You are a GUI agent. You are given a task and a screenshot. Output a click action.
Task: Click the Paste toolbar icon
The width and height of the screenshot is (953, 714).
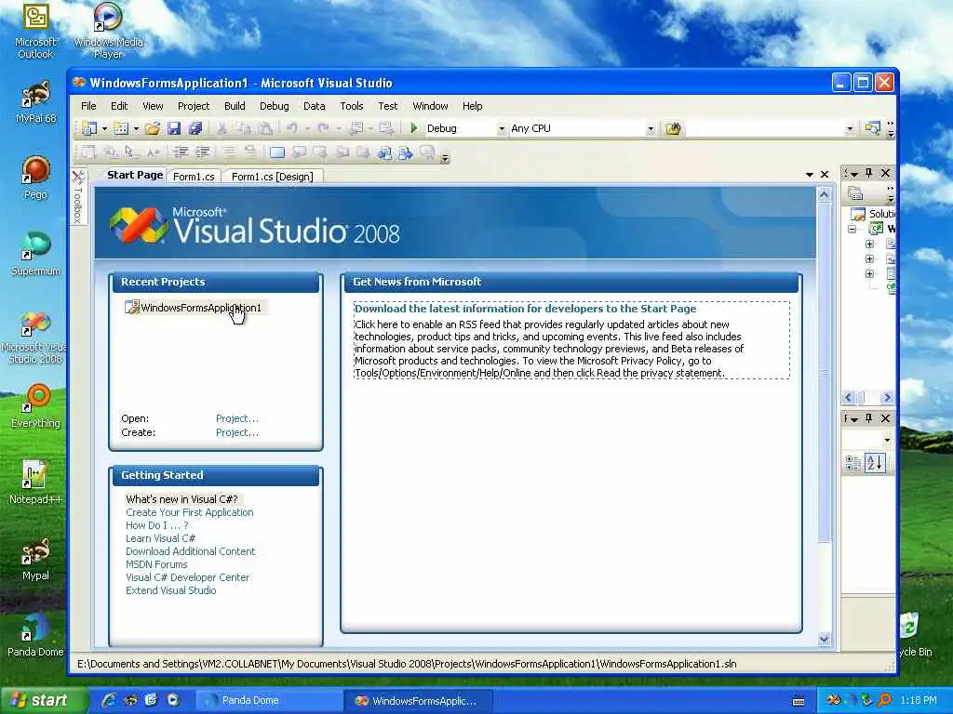tap(265, 128)
